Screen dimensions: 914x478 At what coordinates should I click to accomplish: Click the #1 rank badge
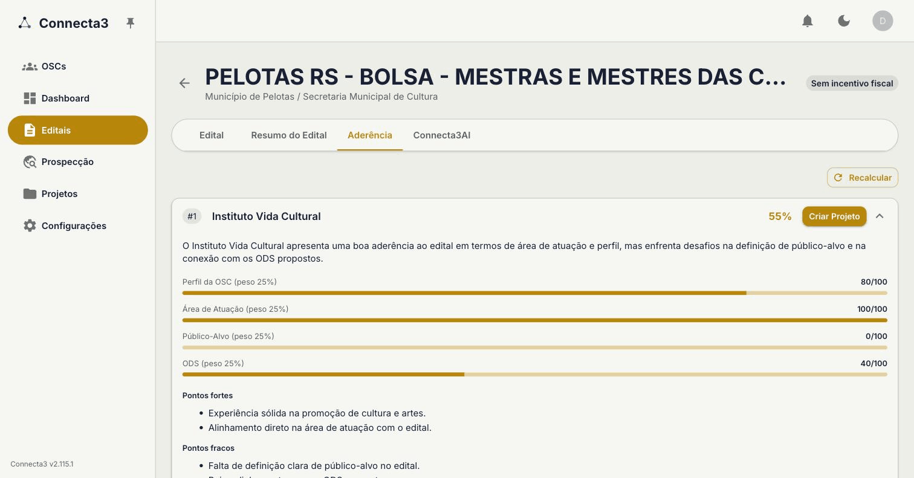192,216
